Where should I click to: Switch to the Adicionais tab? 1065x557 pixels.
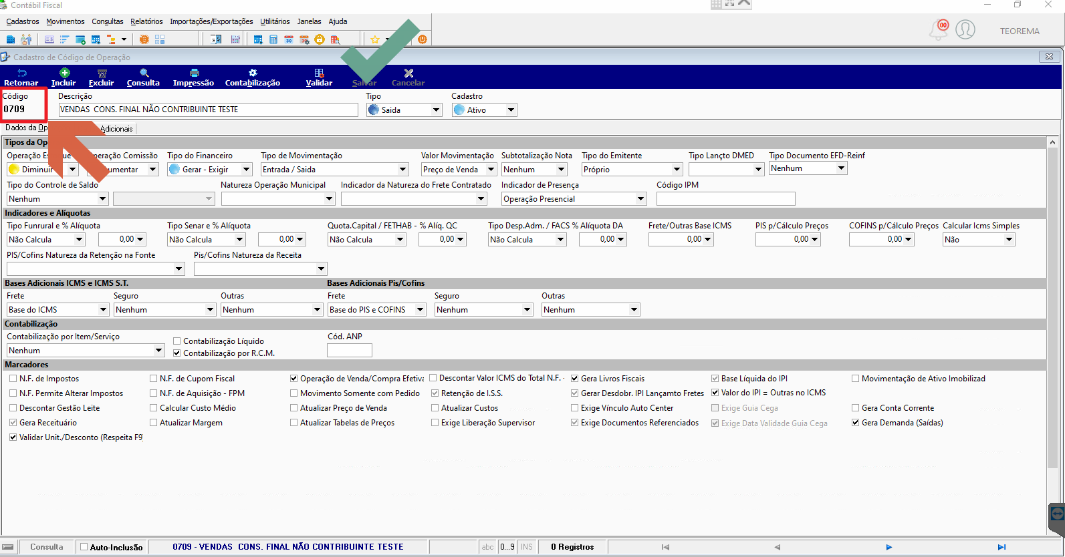click(117, 129)
